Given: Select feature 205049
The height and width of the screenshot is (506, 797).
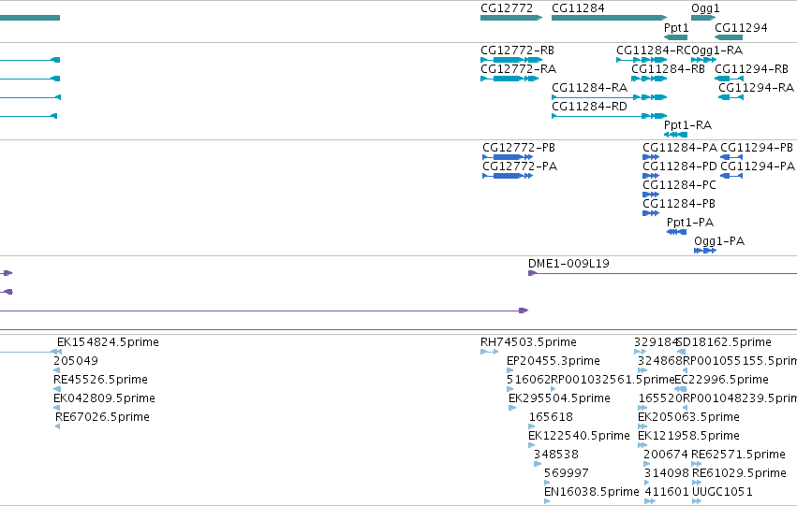Looking at the screenshot, I should 56,370.
